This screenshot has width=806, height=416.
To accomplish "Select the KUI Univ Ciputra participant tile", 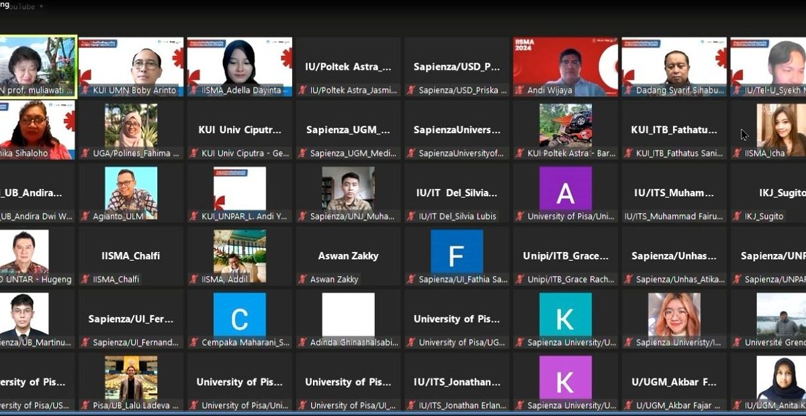I will pos(240,130).
